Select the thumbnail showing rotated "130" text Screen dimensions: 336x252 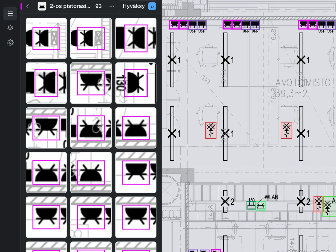(x=136, y=83)
